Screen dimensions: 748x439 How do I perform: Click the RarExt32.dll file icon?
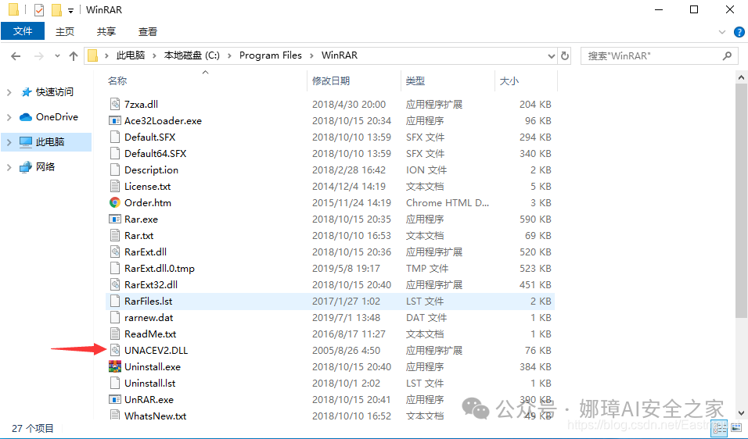114,285
